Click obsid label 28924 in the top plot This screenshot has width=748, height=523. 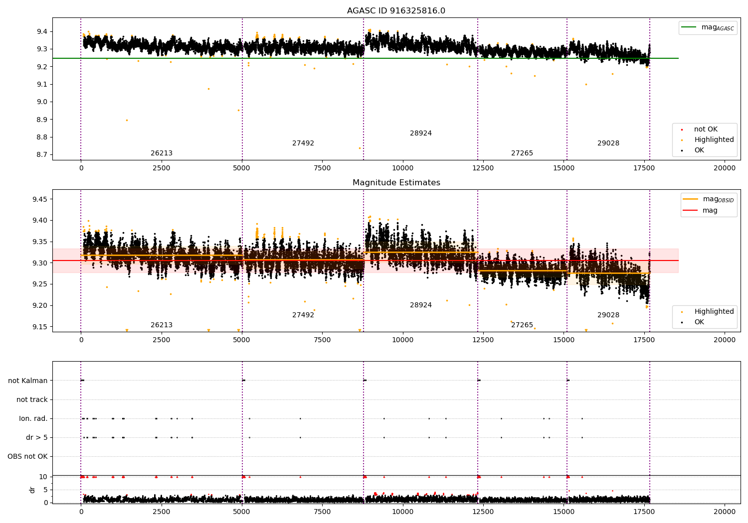point(421,133)
